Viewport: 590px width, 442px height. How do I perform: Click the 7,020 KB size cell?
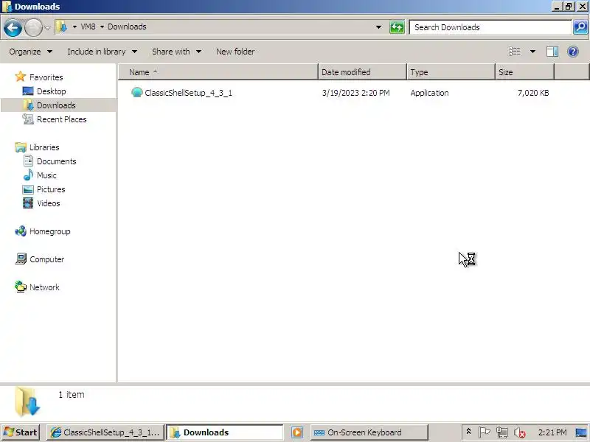tap(533, 93)
